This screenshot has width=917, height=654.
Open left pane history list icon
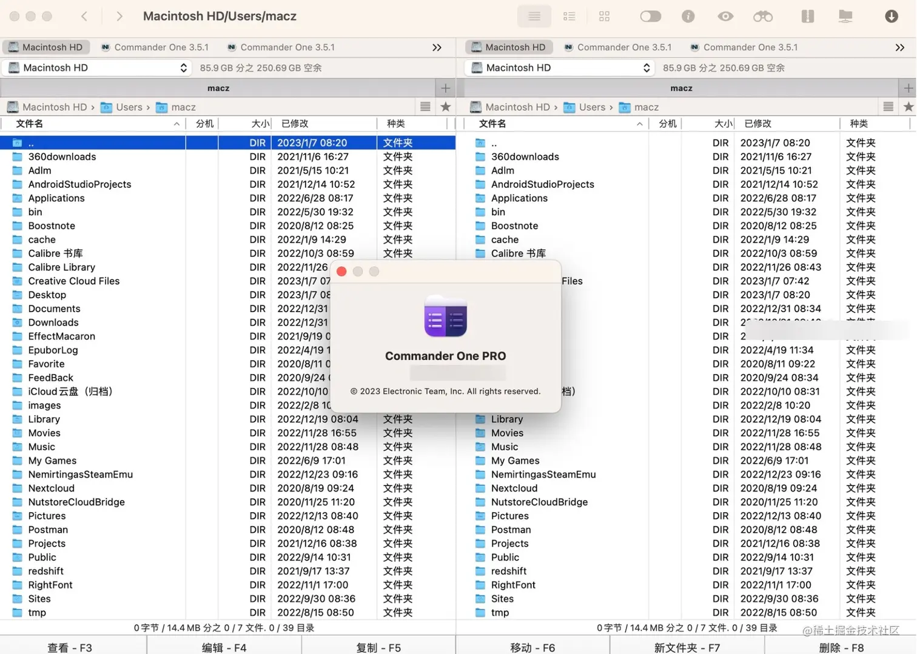pyautogui.click(x=425, y=107)
